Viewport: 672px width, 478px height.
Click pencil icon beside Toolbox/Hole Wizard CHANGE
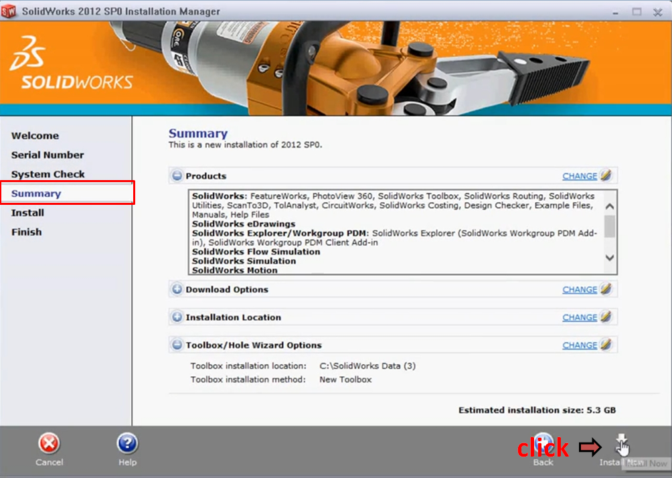[606, 344]
